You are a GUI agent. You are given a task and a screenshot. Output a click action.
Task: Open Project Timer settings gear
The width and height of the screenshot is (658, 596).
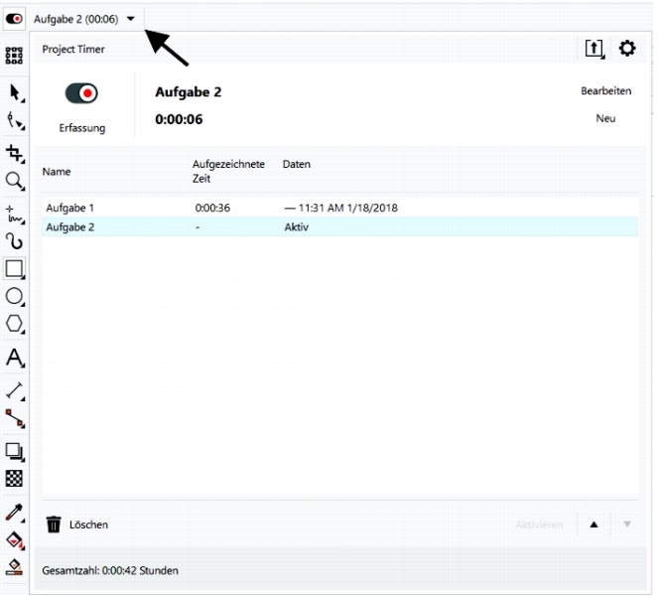626,49
